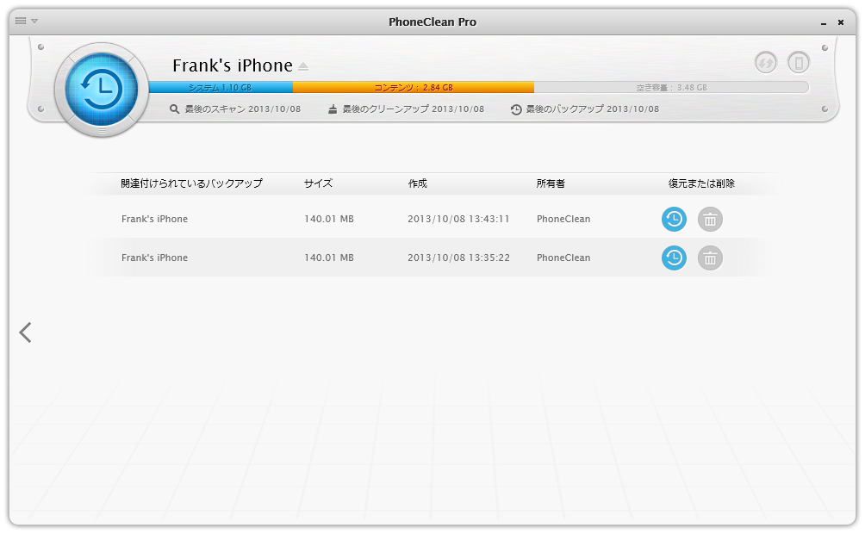Image resolution: width=865 pixels, height=534 pixels.
Task: Click the orange コンテンツ 2.84 GB bar segment
Action: coord(414,87)
